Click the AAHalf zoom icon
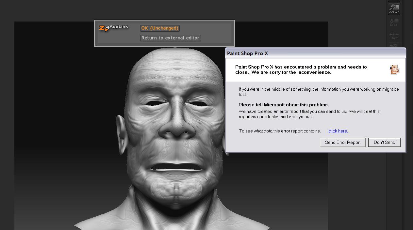 point(394,9)
